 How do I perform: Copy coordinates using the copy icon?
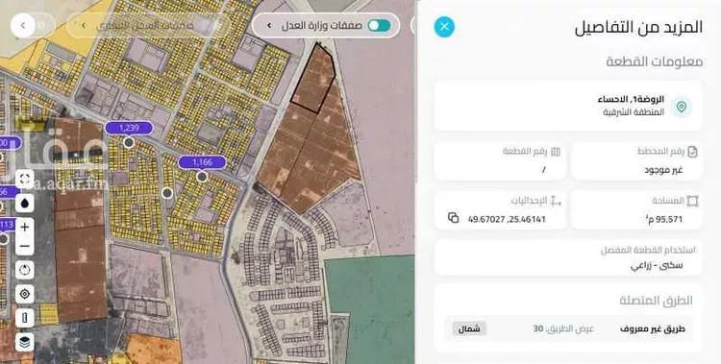454,218
